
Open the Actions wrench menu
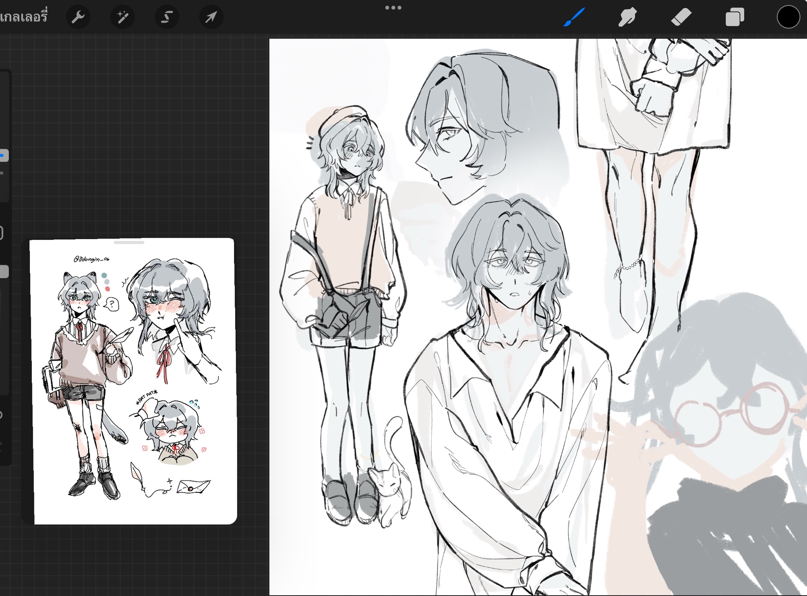point(77,17)
